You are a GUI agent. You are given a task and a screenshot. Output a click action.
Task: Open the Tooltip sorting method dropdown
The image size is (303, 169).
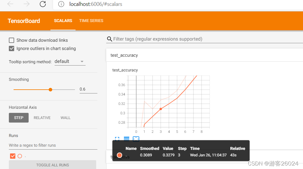point(70,62)
